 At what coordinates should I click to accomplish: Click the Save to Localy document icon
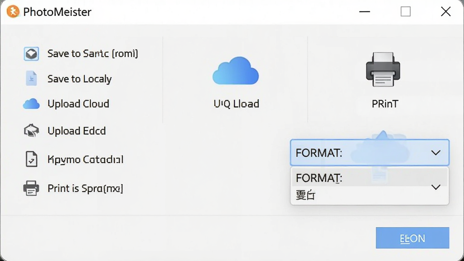point(31,78)
